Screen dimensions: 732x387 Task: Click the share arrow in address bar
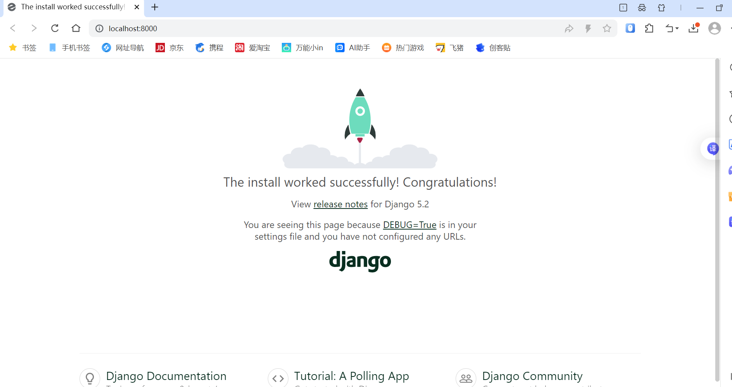click(569, 28)
